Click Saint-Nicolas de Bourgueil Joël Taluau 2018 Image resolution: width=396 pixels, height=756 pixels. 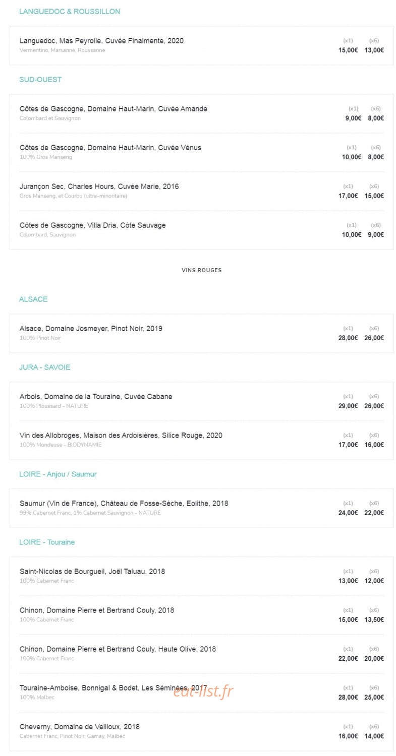(x=92, y=572)
